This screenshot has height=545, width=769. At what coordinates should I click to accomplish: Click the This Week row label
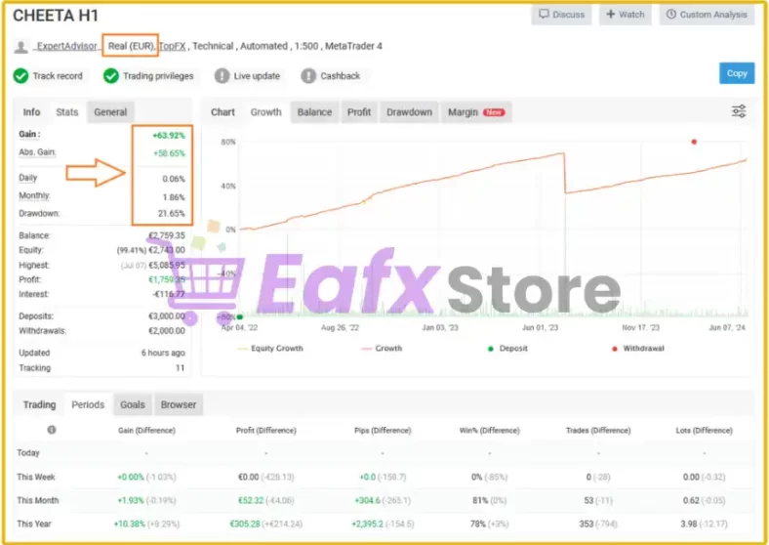36,477
